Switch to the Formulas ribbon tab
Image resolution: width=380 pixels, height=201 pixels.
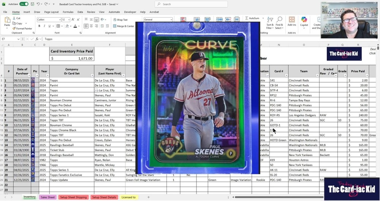pos(68,12)
